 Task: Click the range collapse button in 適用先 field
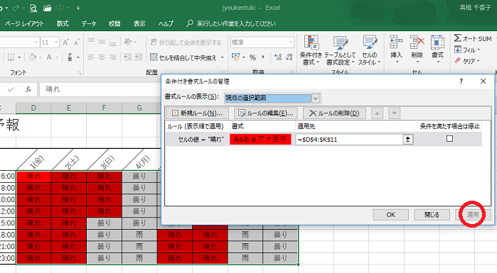407,140
